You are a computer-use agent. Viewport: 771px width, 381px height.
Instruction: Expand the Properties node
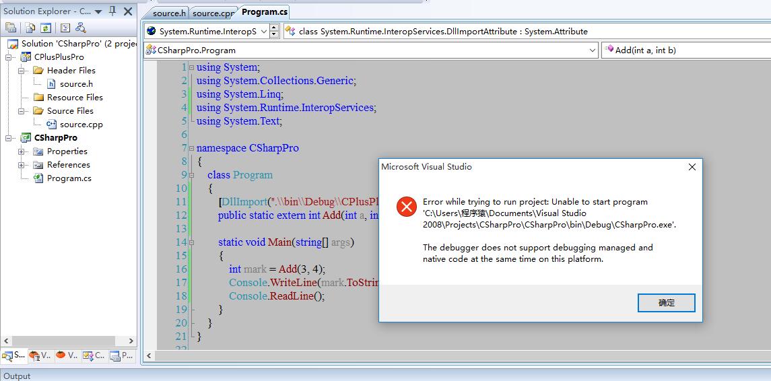(21, 151)
